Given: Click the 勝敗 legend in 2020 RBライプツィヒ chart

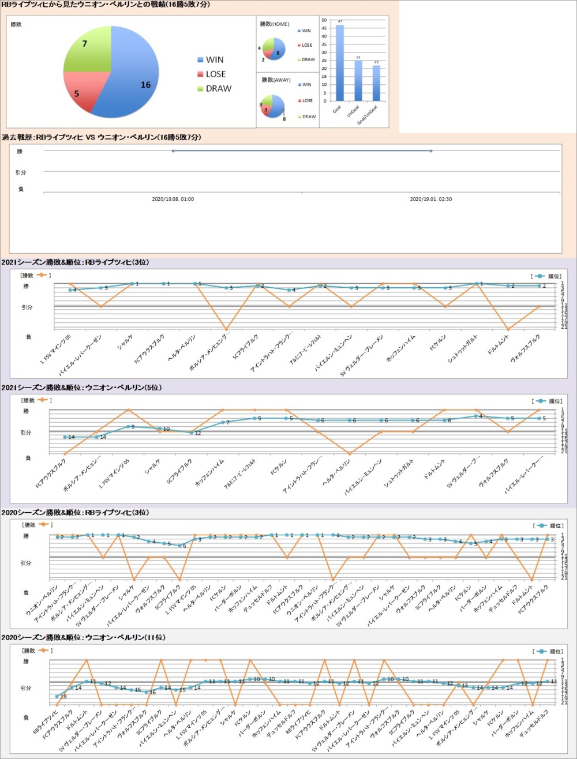Looking at the screenshot, I should (36, 525).
